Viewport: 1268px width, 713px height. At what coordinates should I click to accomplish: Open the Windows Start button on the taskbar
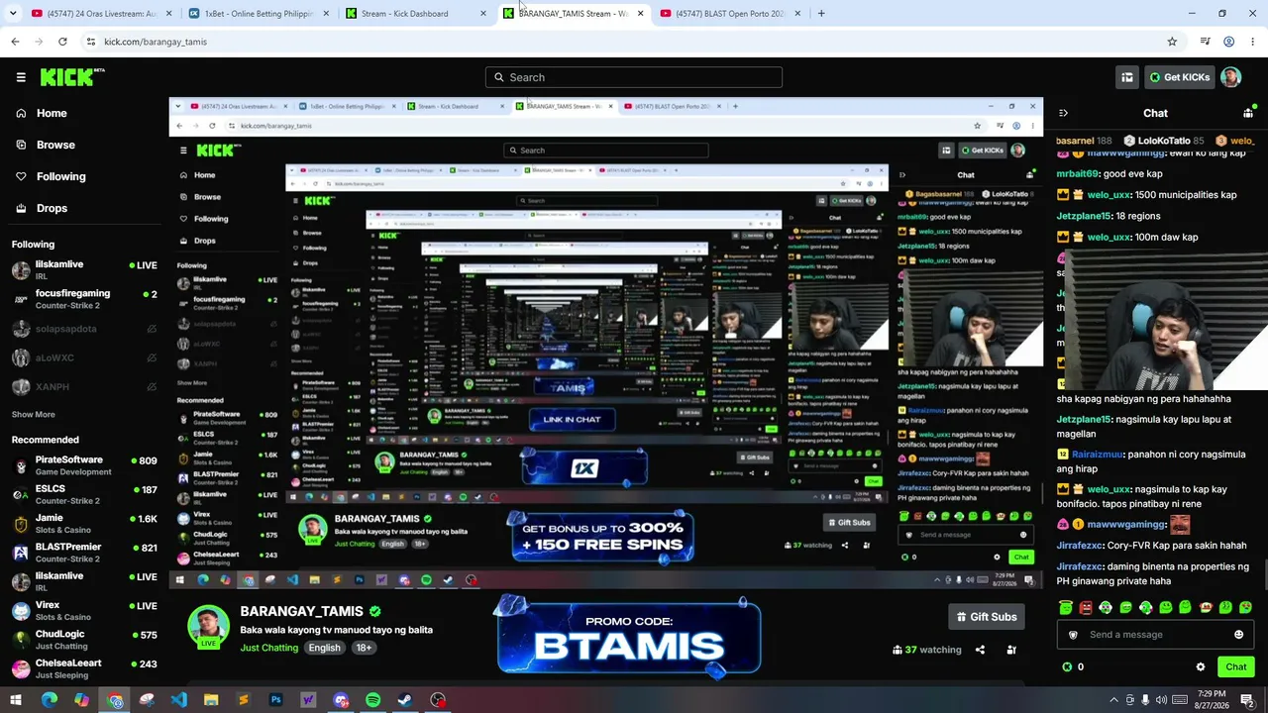point(16,700)
